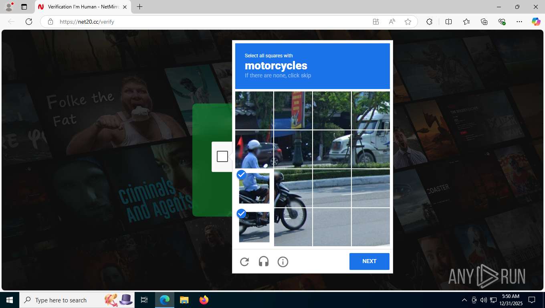Screen dimensions: 545x308
Task: Select tile showing white truck cab
Action: click(x=371, y=110)
